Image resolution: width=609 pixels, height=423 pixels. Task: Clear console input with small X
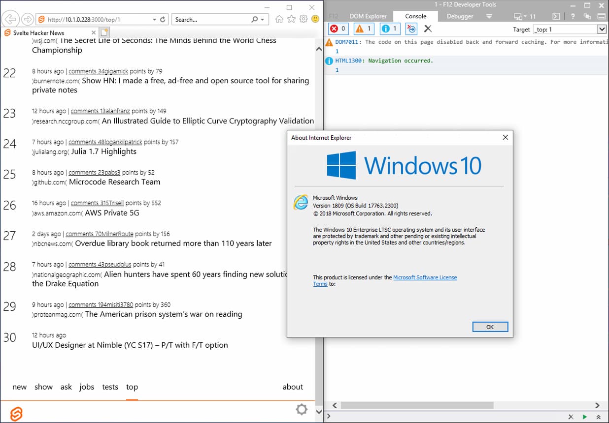click(x=571, y=417)
